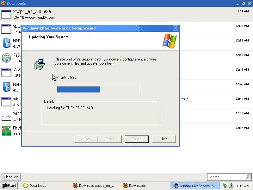Screen dimensions: 253x190
Task: Click the greyed-out Cancel button
Action: coord(137,139)
